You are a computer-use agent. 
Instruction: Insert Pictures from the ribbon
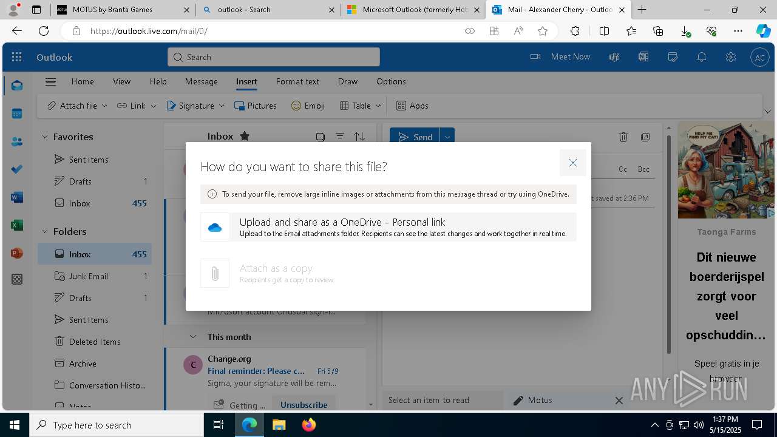[256, 106]
